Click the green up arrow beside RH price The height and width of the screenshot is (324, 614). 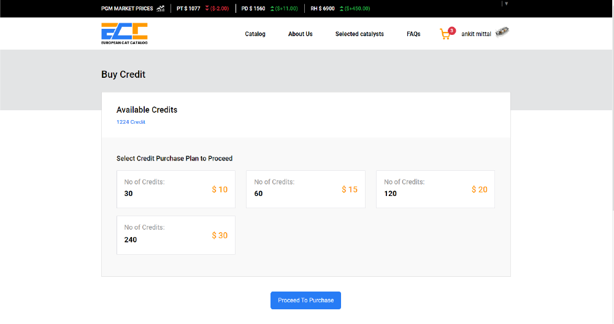tap(342, 9)
